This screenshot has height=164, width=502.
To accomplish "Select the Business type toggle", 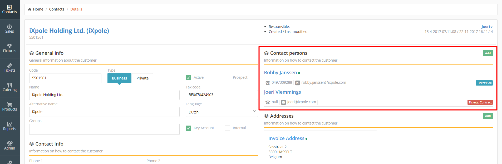I will click(x=119, y=78).
